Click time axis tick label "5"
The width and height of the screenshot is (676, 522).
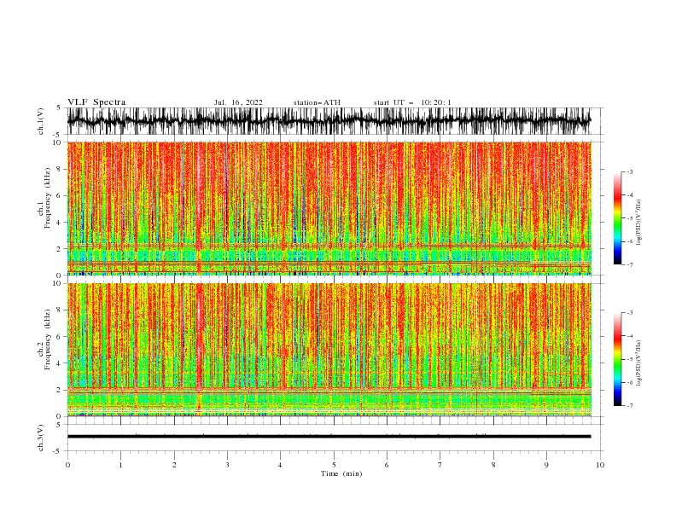(334, 465)
